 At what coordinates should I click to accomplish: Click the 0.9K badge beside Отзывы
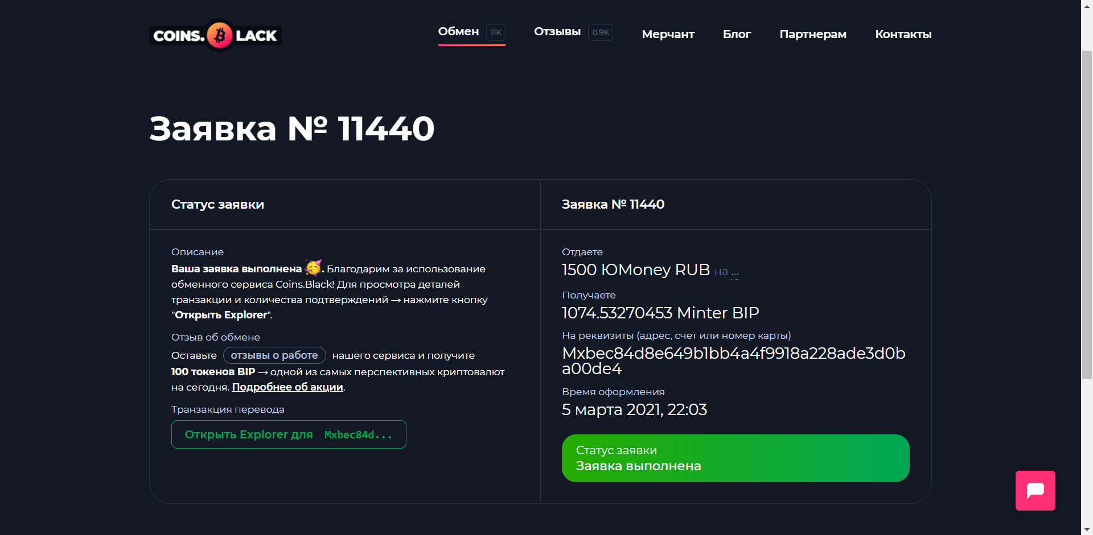coord(601,32)
